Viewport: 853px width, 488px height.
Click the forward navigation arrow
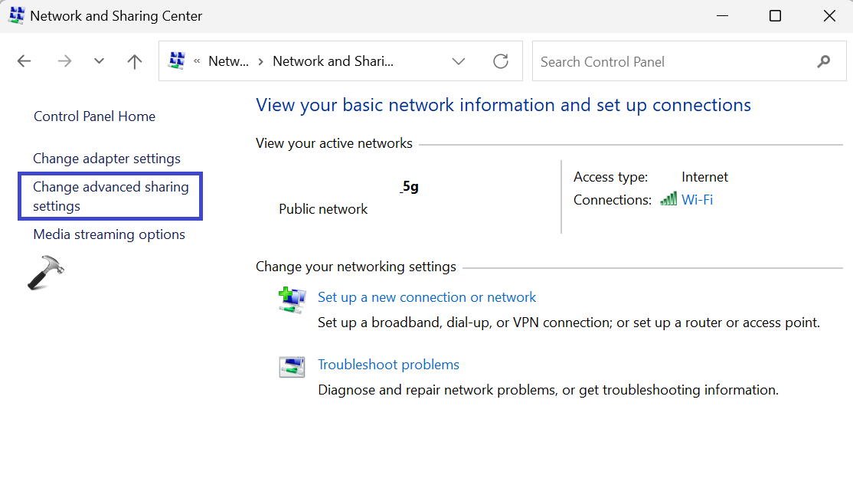(x=64, y=62)
